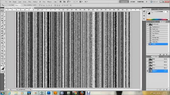
Task: Click create new channel icon in Channels panel
Action: click(164, 89)
